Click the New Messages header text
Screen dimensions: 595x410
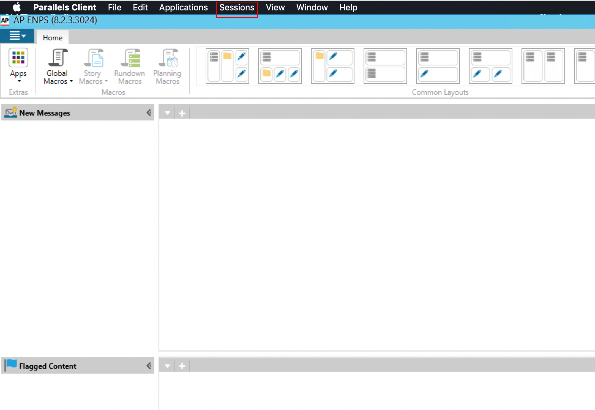point(45,113)
